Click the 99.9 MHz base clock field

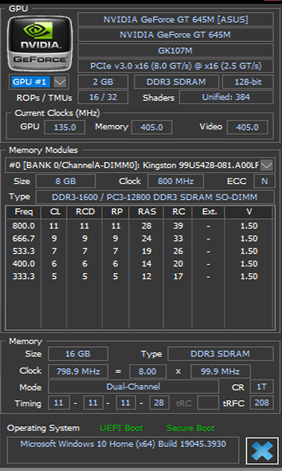click(x=220, y=372)
